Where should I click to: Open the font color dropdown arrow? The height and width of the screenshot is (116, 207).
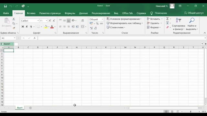pos(55,27)
